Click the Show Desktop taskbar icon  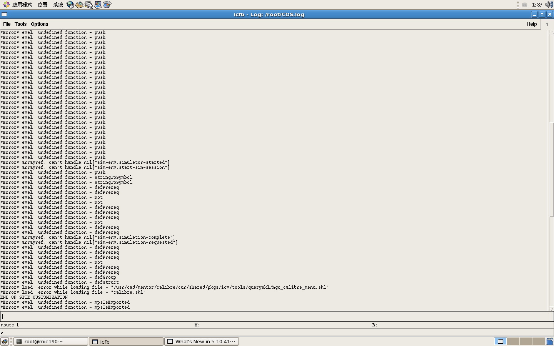coord(5,341)
